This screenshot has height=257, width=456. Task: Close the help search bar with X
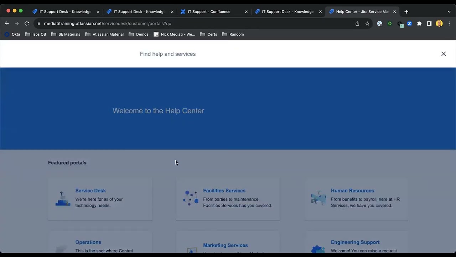point(444,54)
